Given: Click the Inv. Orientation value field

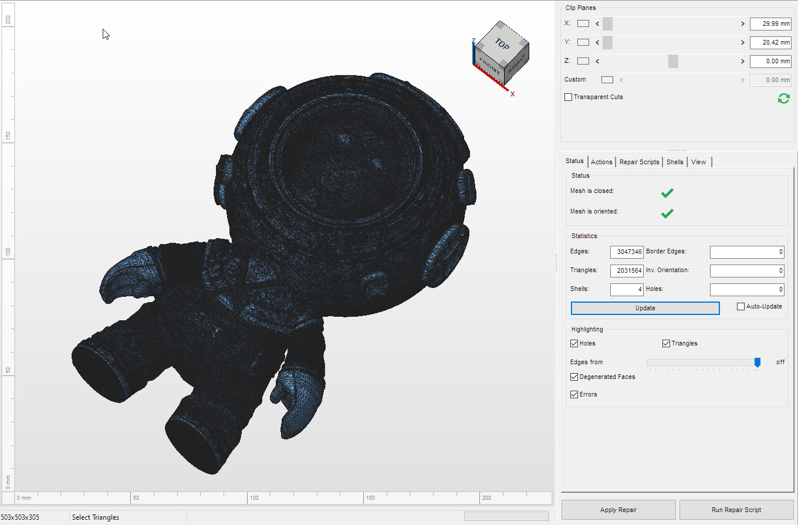Looking at the screenshot, I should click(747, 271).
